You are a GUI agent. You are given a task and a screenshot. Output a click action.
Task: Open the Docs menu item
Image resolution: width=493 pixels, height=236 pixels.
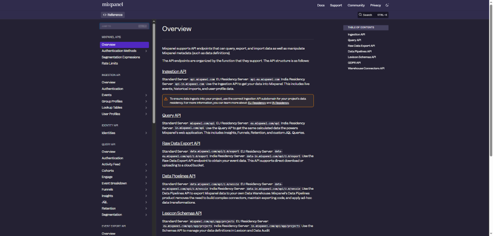[x=321, y=5]
